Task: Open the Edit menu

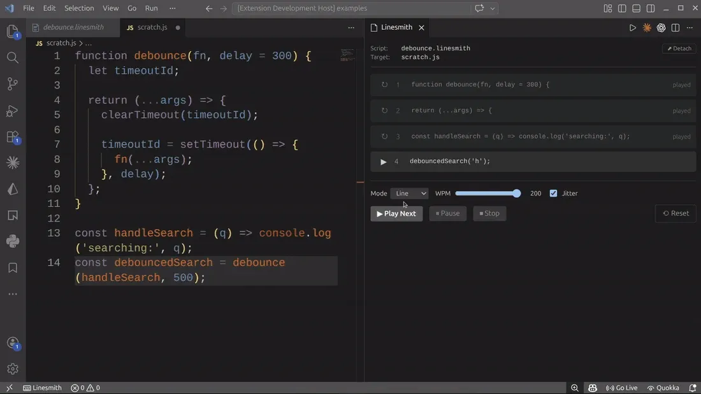Action: tap(49, 8)
